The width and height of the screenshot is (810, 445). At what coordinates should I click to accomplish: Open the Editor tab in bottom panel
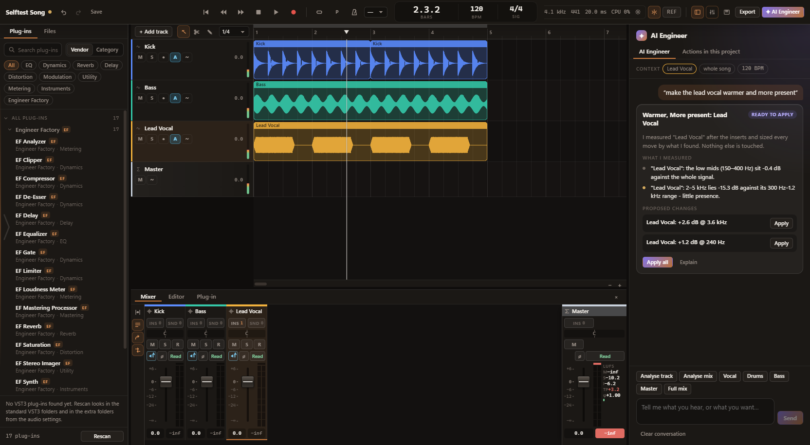176,297
